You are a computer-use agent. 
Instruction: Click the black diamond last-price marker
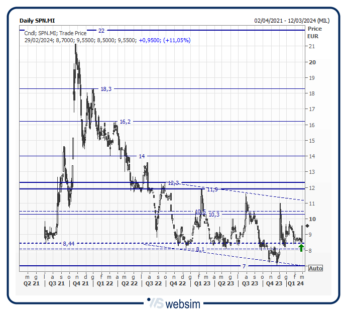307,226
